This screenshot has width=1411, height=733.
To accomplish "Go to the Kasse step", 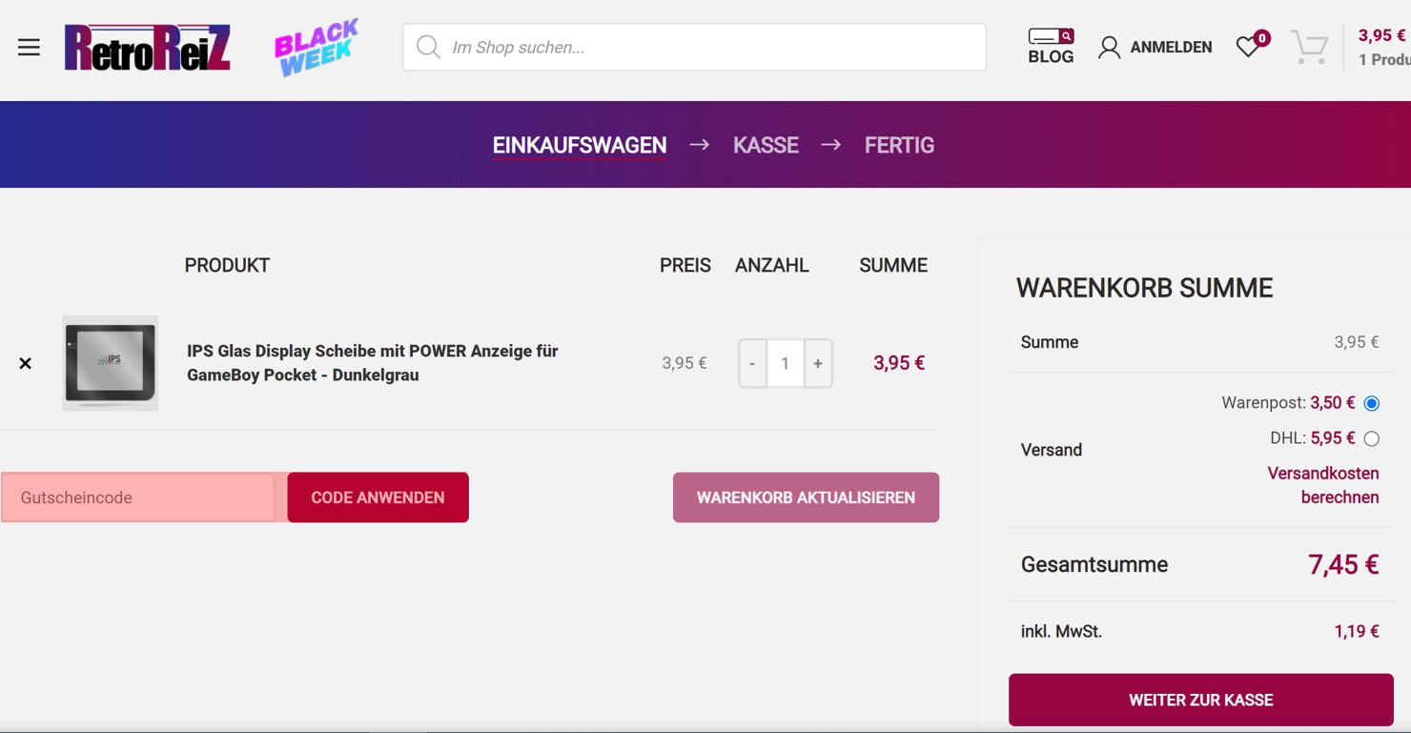I will point(766,146).
